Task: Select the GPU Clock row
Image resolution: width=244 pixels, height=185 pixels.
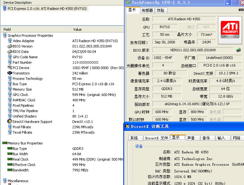Action: (x=62, y=95)
